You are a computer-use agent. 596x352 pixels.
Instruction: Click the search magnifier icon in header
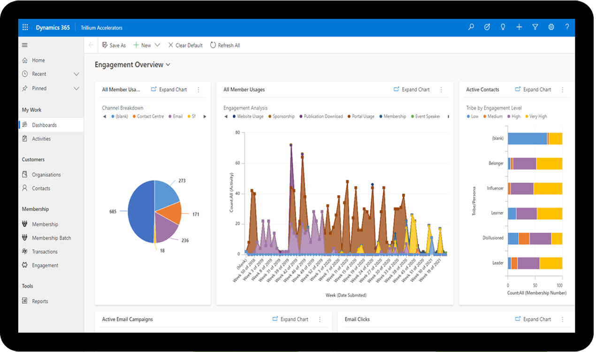point(471,27)
